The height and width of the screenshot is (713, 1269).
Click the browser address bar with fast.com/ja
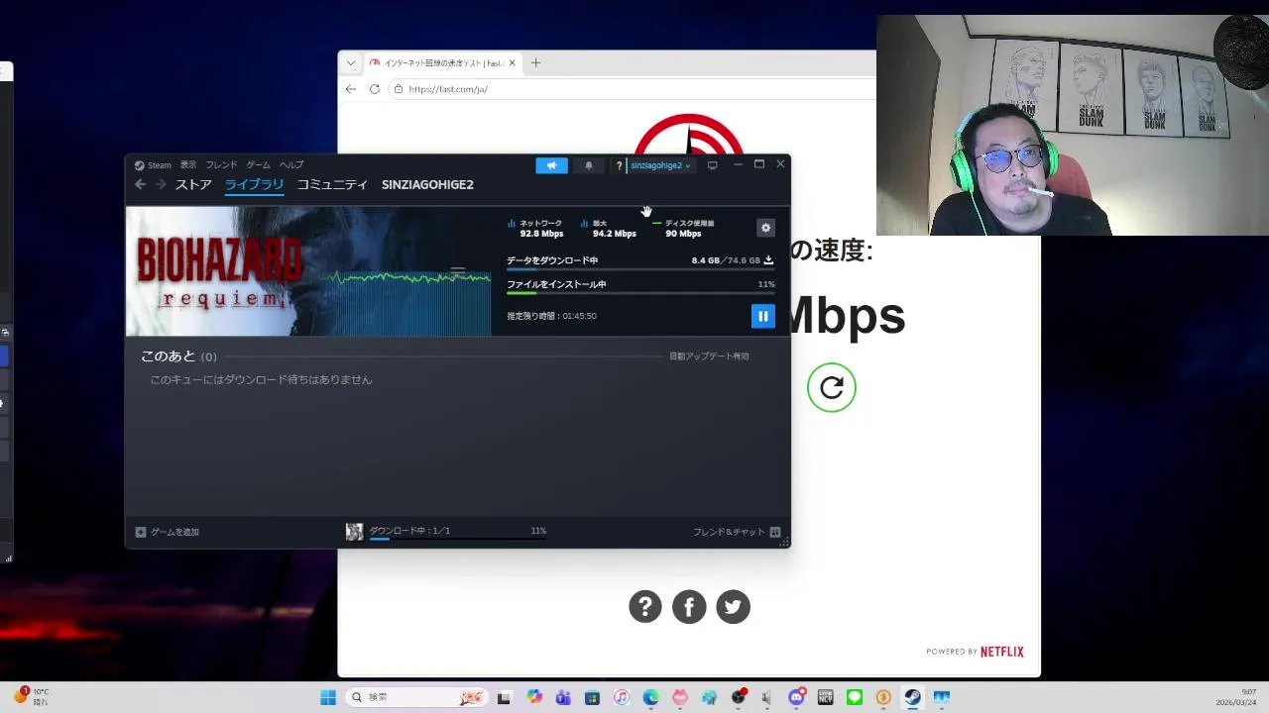click(632, 89)
